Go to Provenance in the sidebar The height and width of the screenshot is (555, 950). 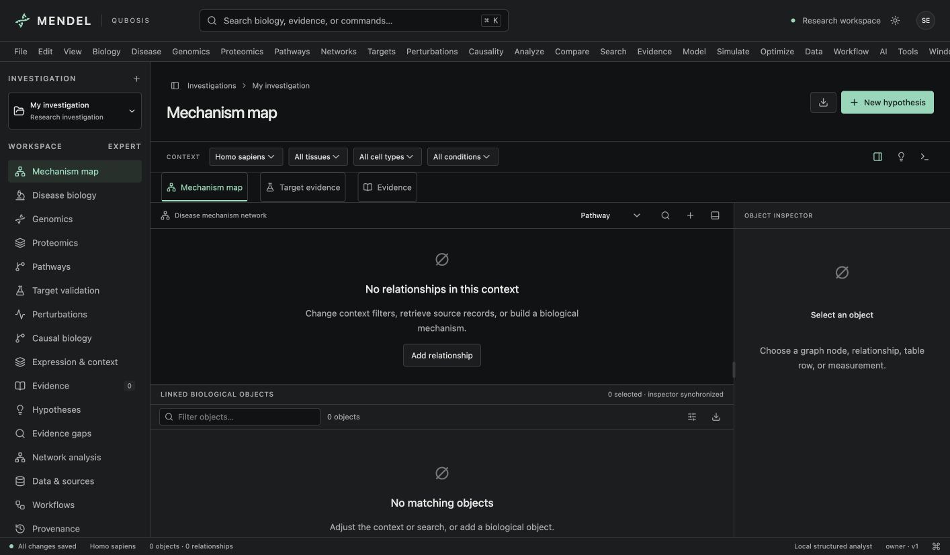75,529
